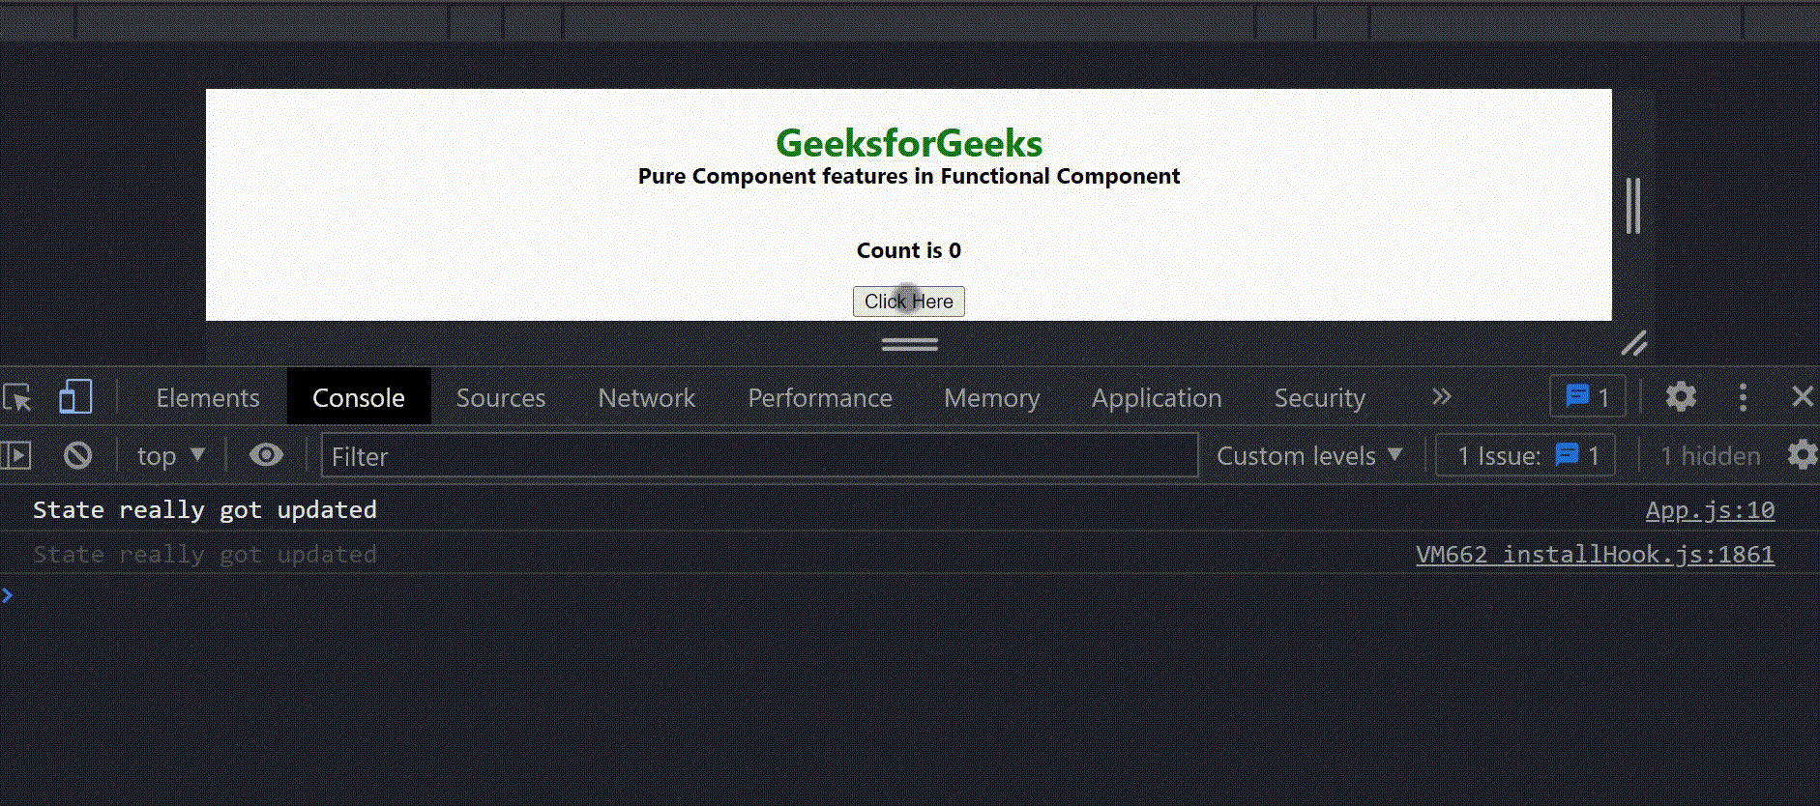
Task: Toggle the device toolbar icon
Action: point(75,397)
